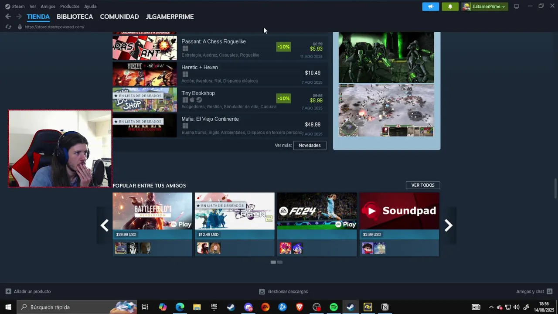558x314 pixels.
Task: Show next friends-popular carousel items
Action: pyautogui.click(x=449, y=225)
